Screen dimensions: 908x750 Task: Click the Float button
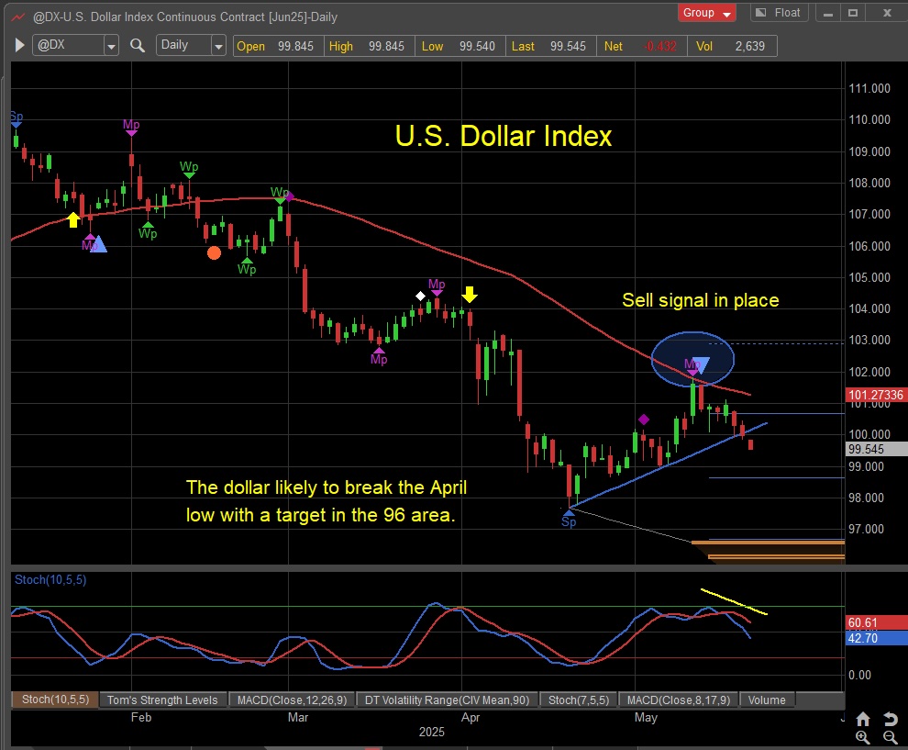point(780,13)
